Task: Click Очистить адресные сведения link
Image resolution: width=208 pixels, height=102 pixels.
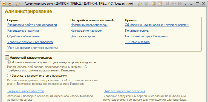Action: pyautogui.click(x=124, y=91)
